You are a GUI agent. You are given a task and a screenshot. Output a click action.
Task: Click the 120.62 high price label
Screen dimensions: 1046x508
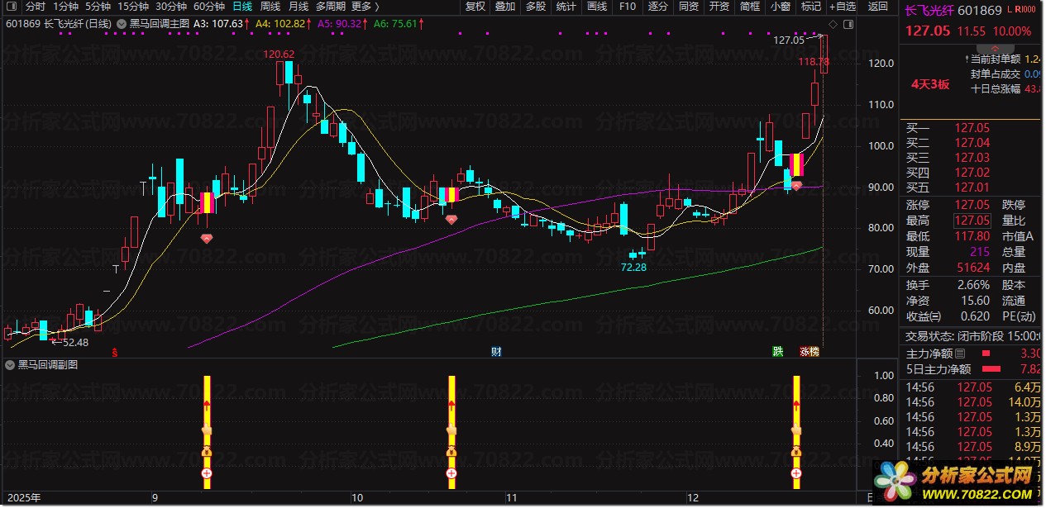point(279,55)
